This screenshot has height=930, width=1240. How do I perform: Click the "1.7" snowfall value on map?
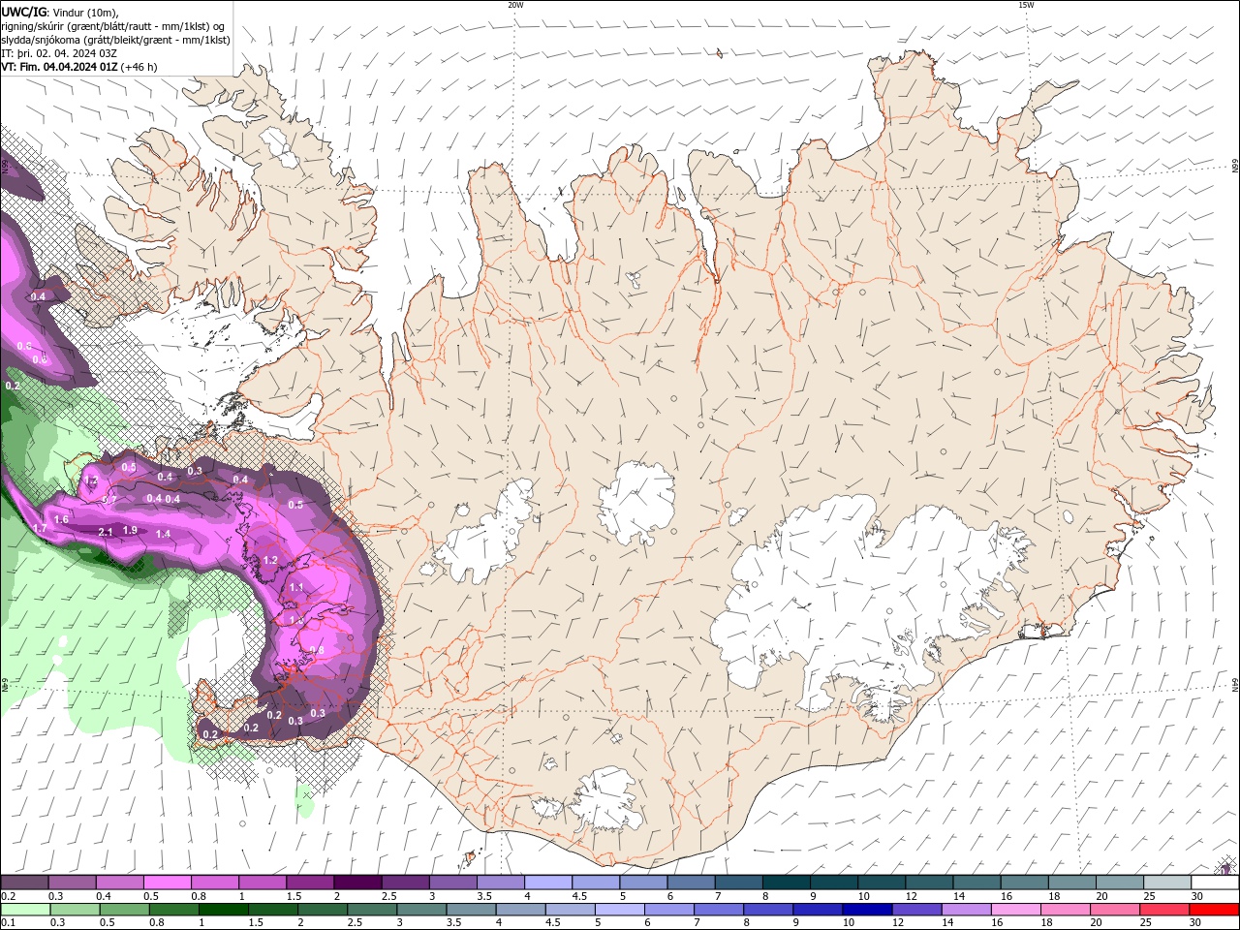coord(40,529)
